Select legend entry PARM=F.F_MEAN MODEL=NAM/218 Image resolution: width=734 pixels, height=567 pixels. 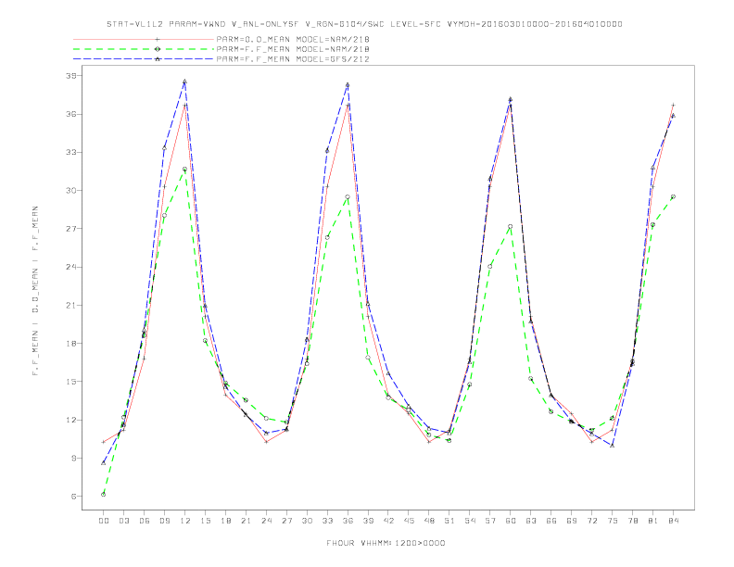point(293,49)
